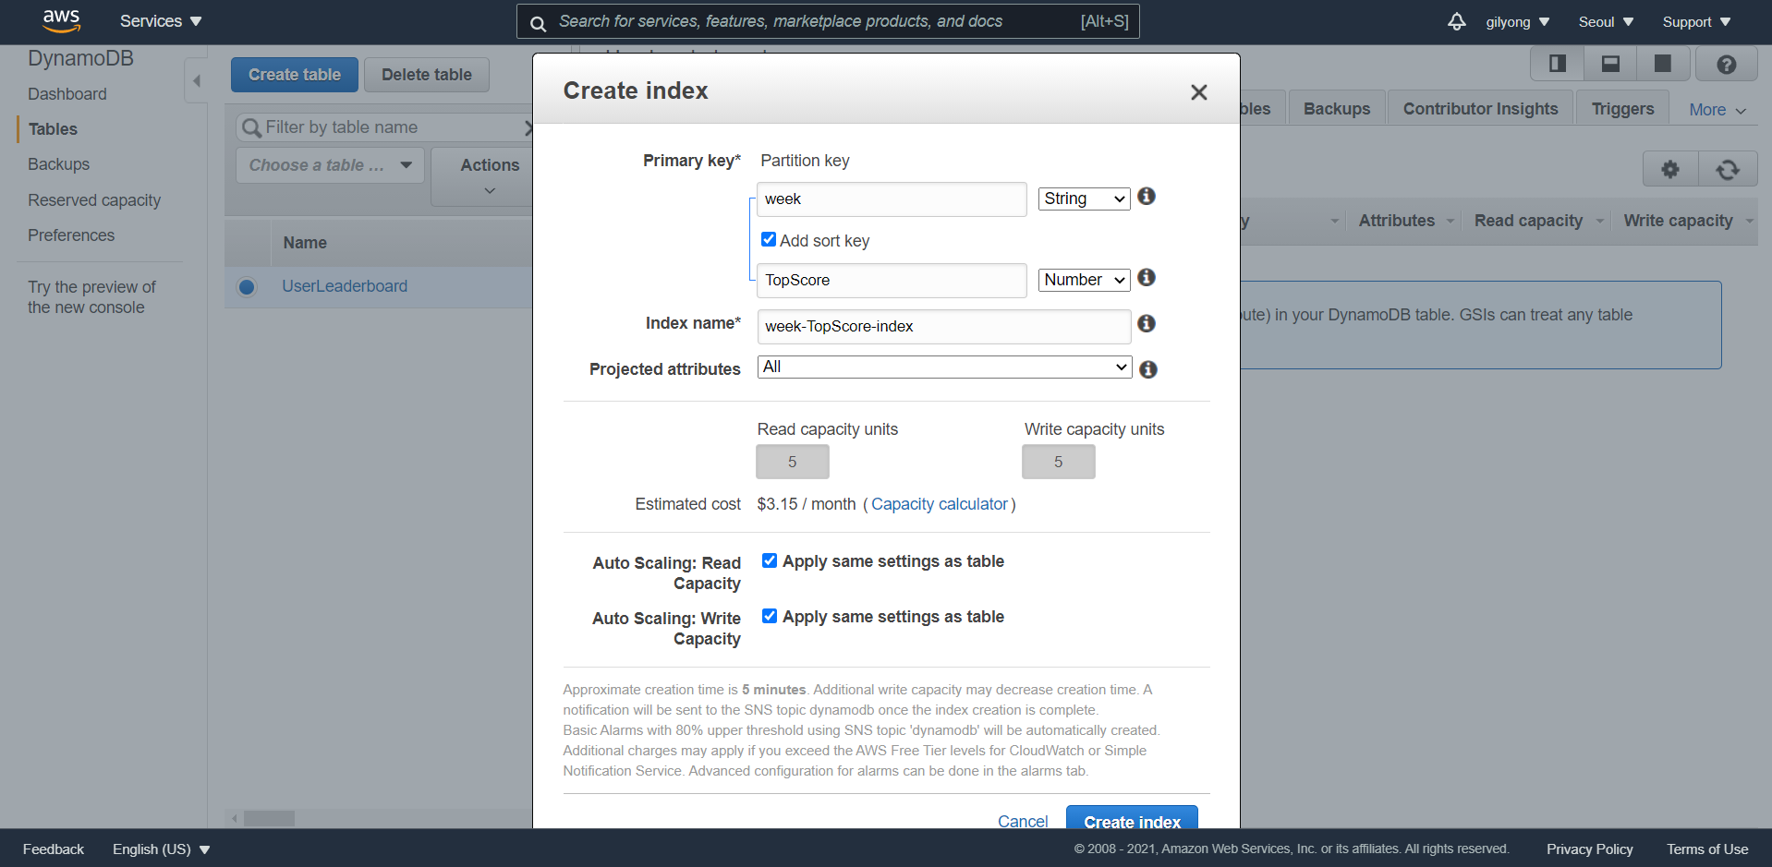Show info icon for projected attributes
Screen dimensions: 1772x867
click(1148, 369)
